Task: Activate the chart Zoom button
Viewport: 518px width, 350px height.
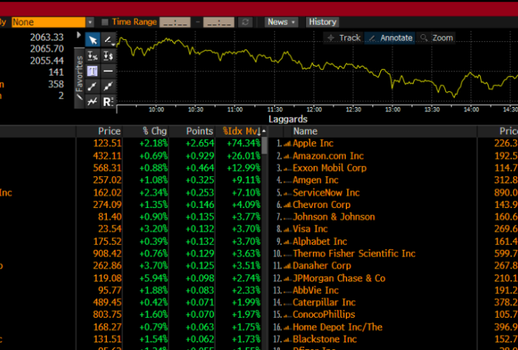Action: pos(436,38)
